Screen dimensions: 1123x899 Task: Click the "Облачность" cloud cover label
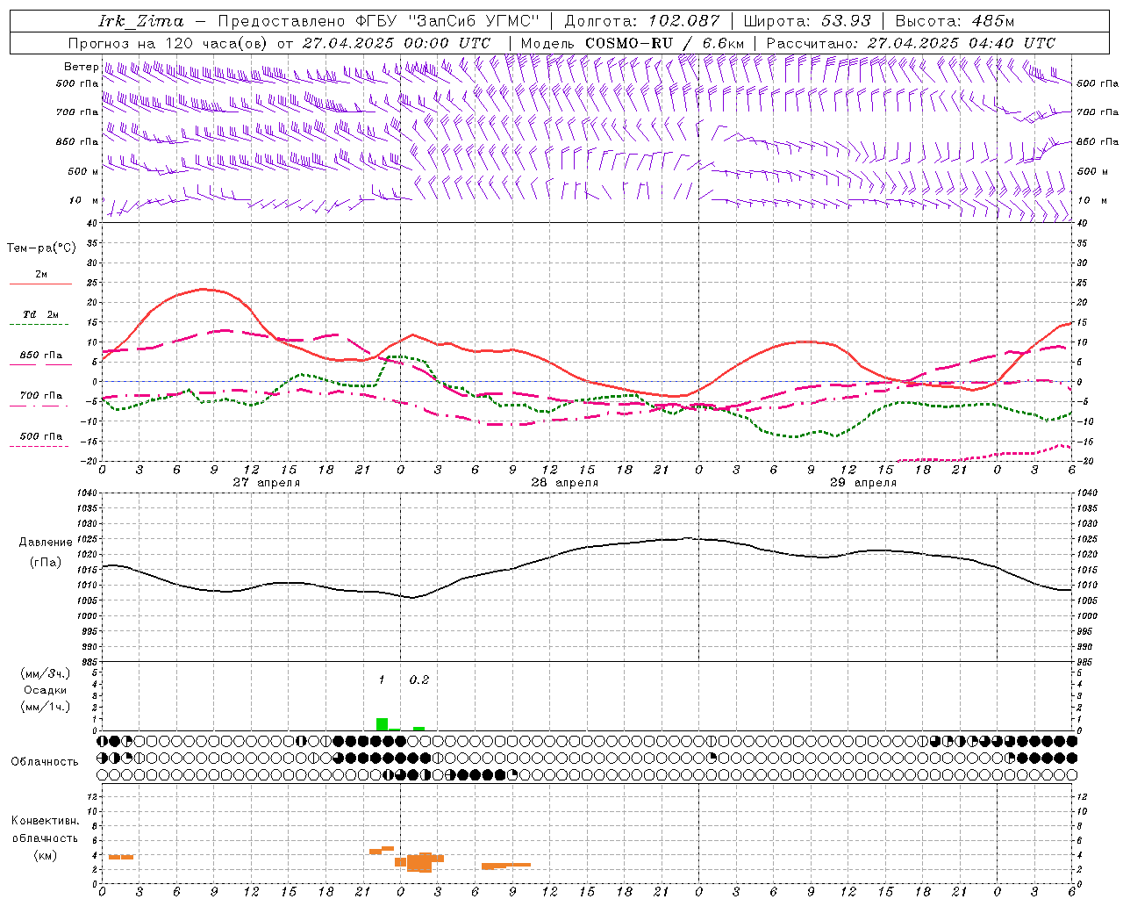tap(45, 762)
